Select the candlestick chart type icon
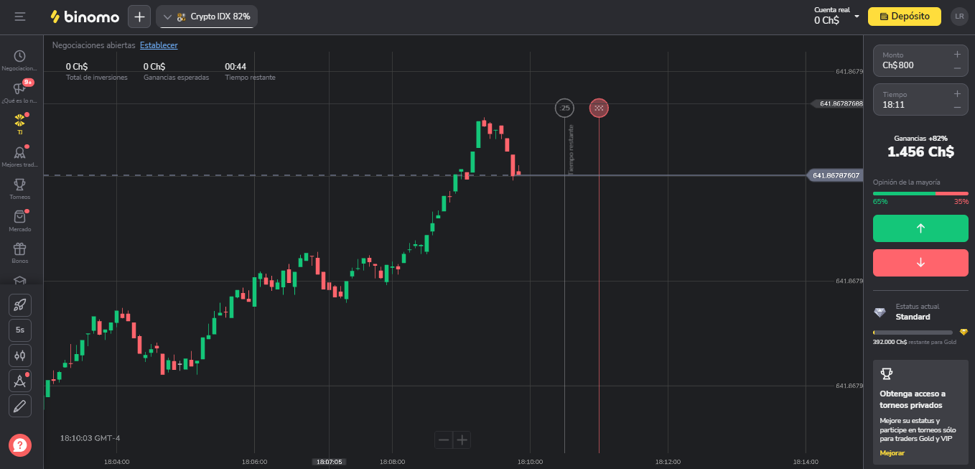 point(20,356)
